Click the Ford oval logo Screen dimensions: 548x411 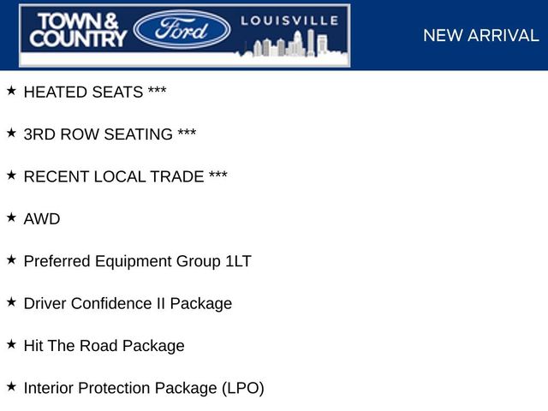pyautogui.click(x=182, y=29)
